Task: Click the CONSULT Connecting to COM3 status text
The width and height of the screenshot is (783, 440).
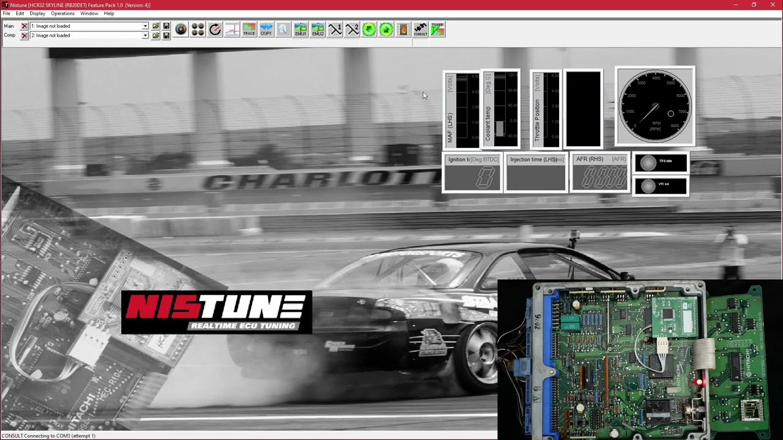Action: point(49,436)
